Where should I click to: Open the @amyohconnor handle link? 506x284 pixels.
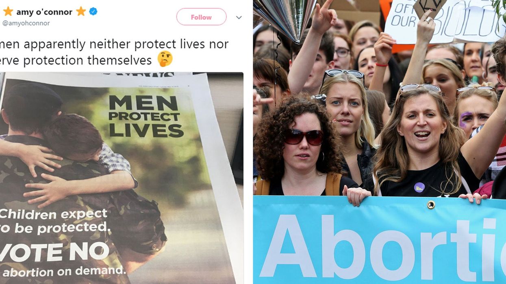(26, 23)
